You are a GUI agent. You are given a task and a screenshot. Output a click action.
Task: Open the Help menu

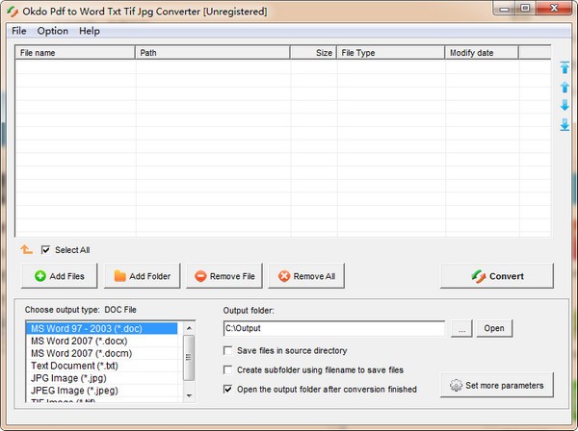point(90,31)
